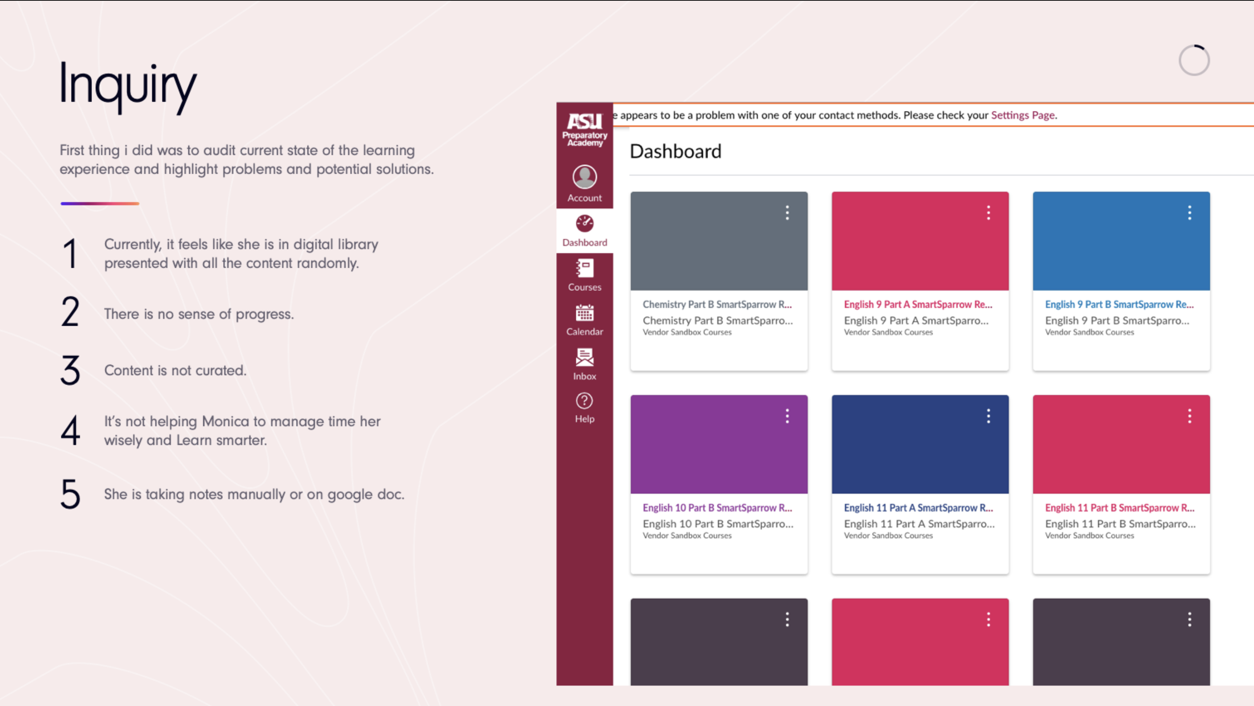Open the Account profile icon

584,177
